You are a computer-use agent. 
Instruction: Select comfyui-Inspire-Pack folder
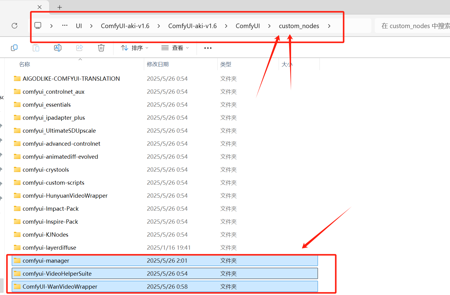(50, 222)
